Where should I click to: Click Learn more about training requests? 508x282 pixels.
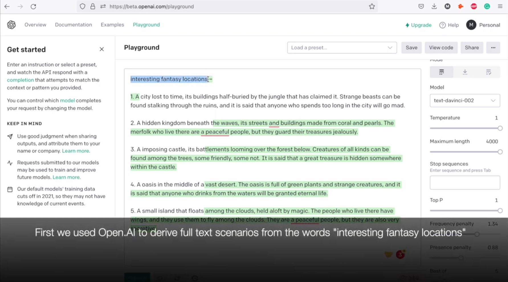[66, 177]
